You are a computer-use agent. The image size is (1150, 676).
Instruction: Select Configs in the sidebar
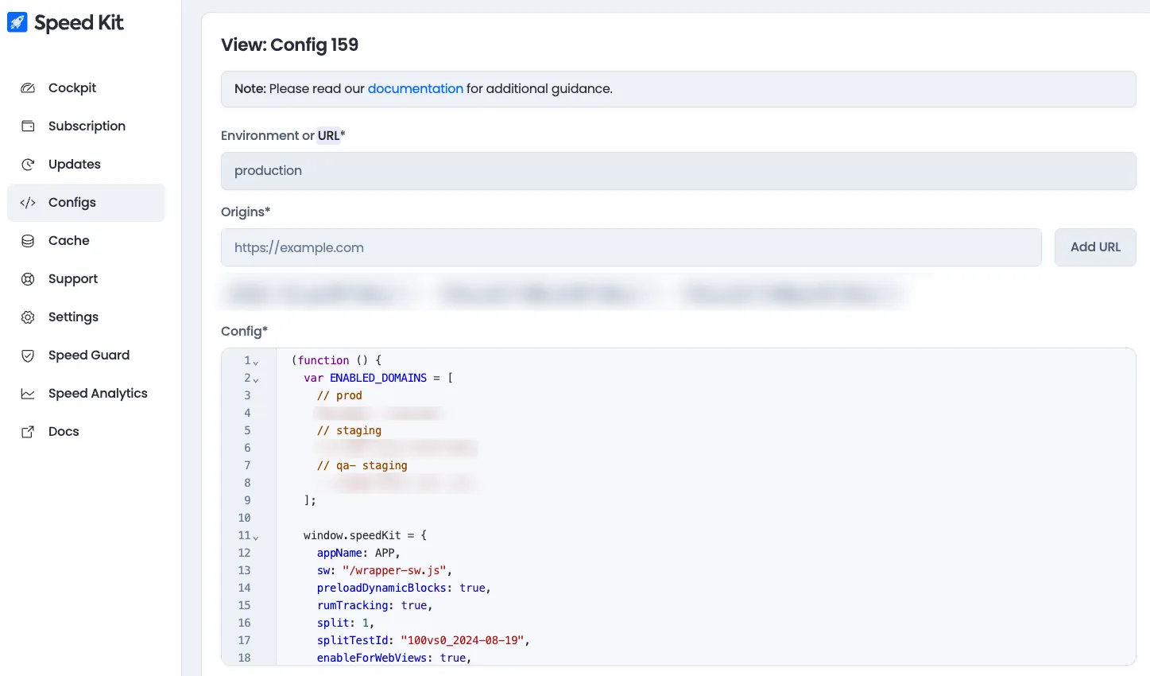(86, 202)
